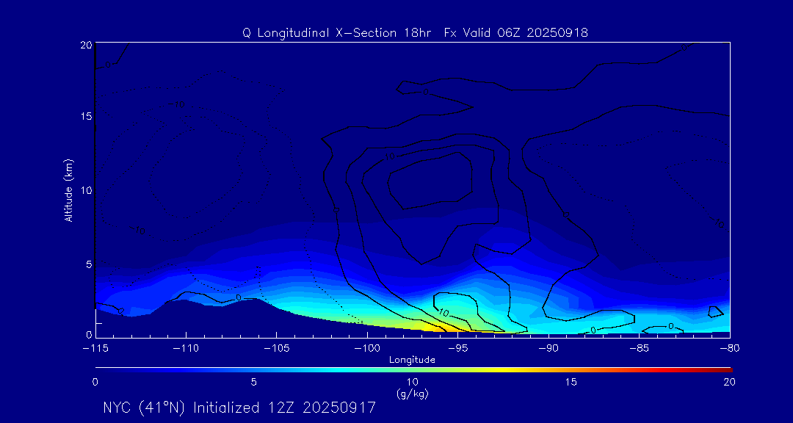Screen dimensions: 793x423
Task: Click the small closed contour near -81 longitude
Action: (715, 311)
